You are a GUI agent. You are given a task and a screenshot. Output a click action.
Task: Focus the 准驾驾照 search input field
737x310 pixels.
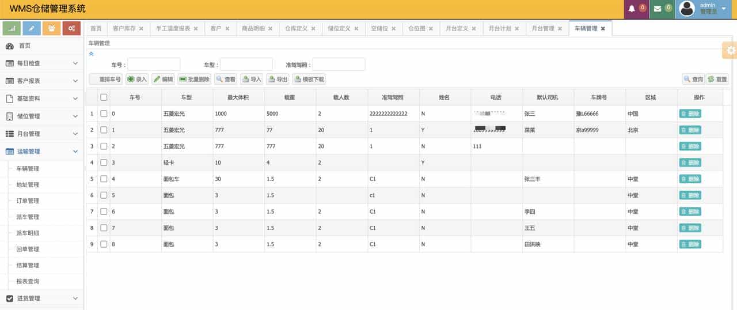(339, 65)
